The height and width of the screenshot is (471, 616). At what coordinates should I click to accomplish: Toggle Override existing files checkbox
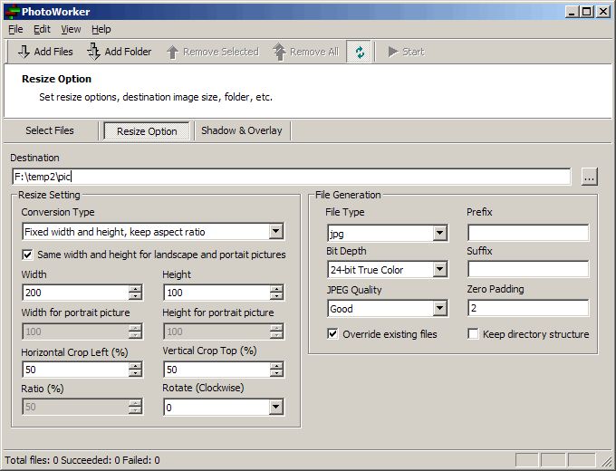click(x=332, y=334)
